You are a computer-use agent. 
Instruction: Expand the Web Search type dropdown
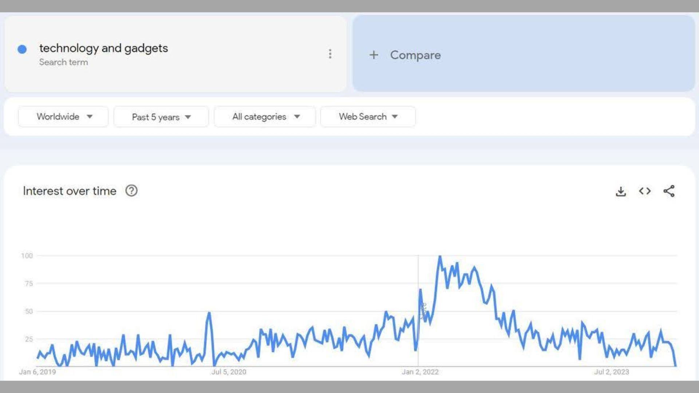click(x=368, y=117)
